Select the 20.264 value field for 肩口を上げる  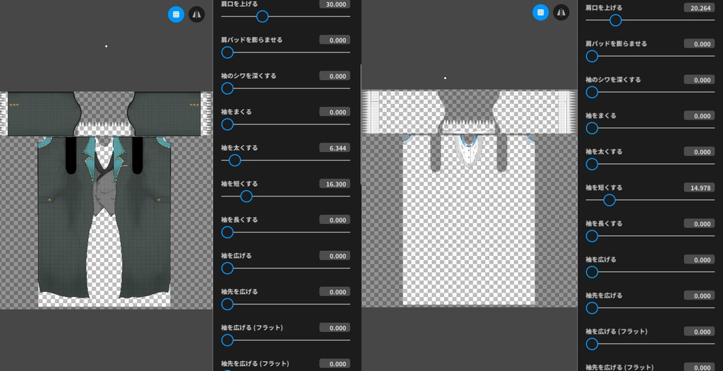[700, 8]
